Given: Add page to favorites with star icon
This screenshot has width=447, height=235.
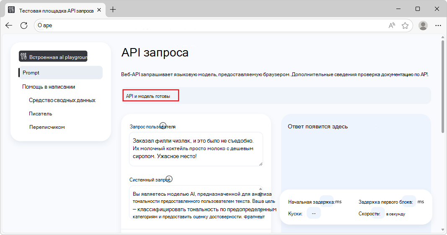Looking at the screenshot, I should point(405,26).
